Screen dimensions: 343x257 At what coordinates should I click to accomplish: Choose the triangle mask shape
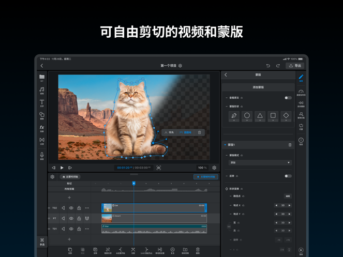(x=260, y=116)
